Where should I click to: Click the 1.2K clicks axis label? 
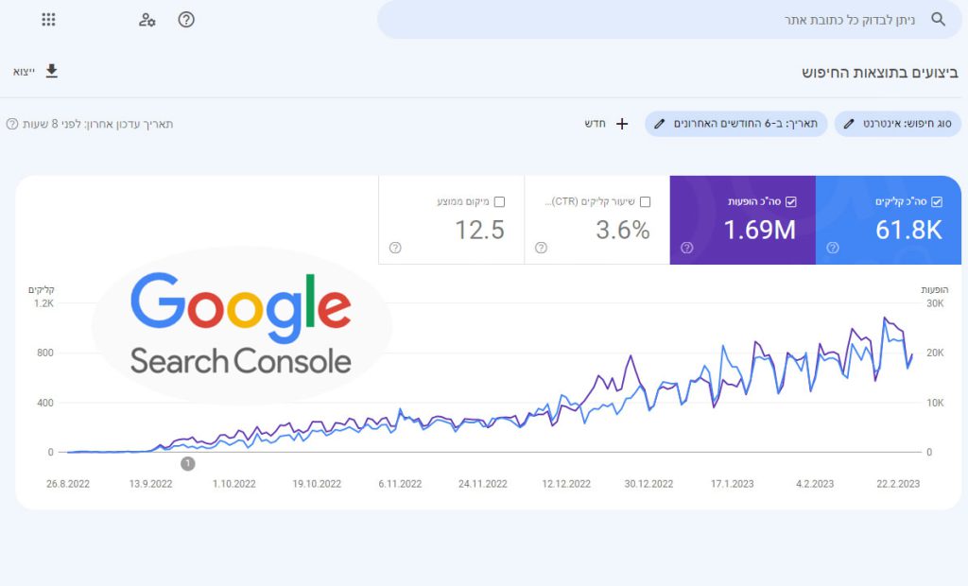coord(43,303)
